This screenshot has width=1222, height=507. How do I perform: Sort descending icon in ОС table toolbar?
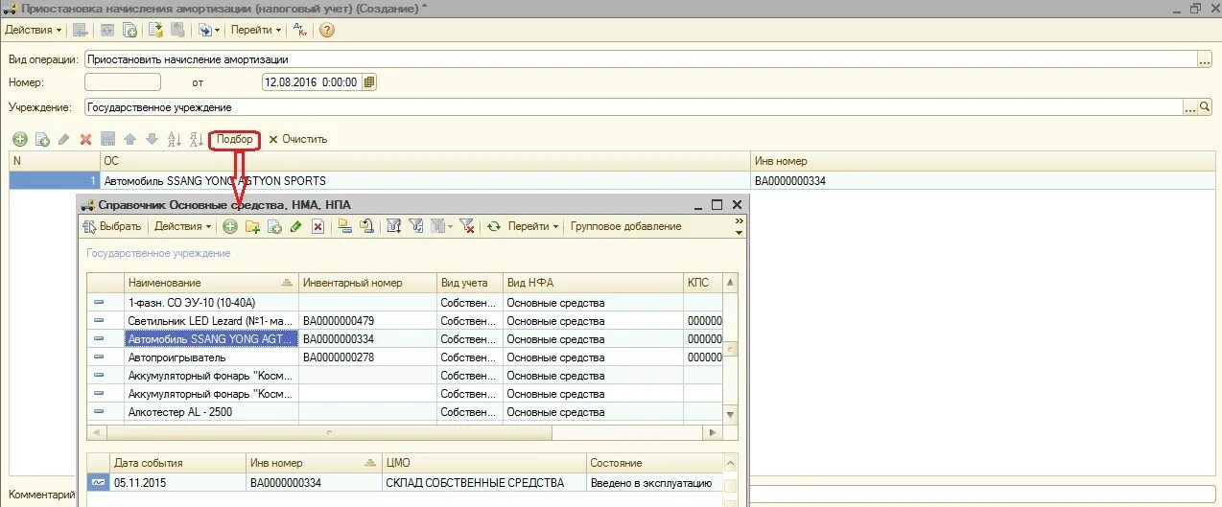click(x=196, y=139)
